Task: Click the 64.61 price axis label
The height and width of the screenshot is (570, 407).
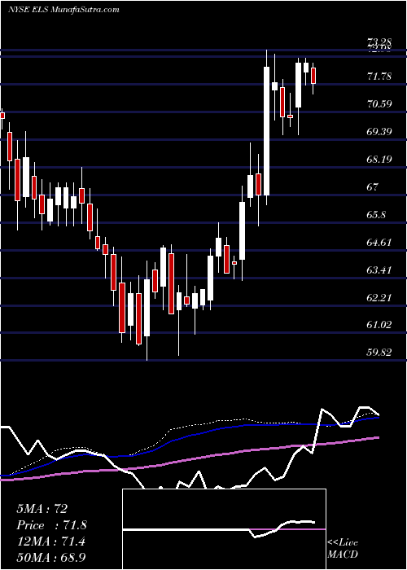Action: (x=379, y=242)
